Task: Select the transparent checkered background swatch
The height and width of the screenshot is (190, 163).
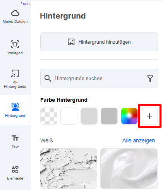Action: pyautogui.click(x=49, y=116)
